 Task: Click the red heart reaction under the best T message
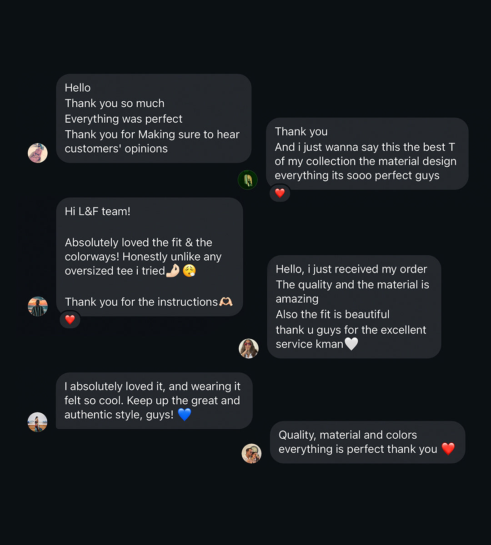click(x=280, y=193)
